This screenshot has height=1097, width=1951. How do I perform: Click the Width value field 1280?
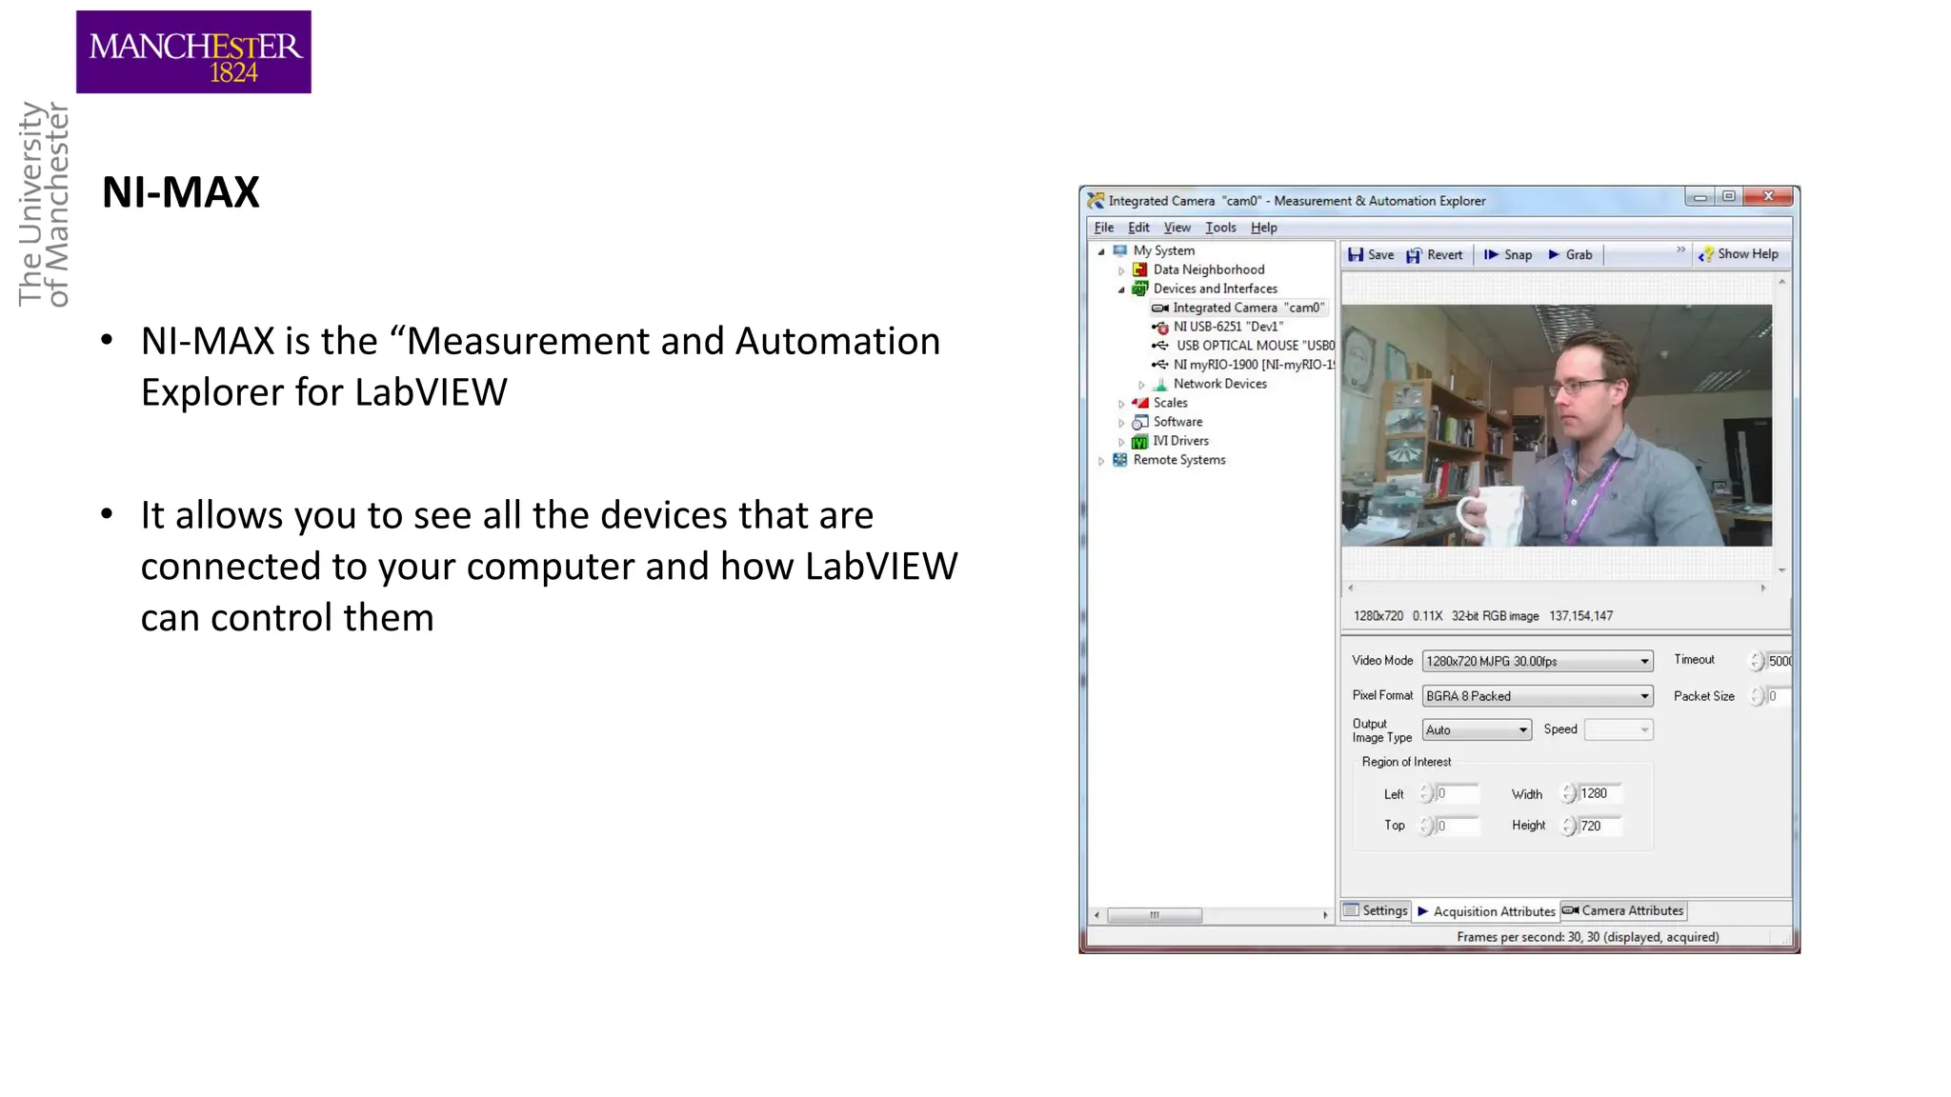[x=1600, y=793]
